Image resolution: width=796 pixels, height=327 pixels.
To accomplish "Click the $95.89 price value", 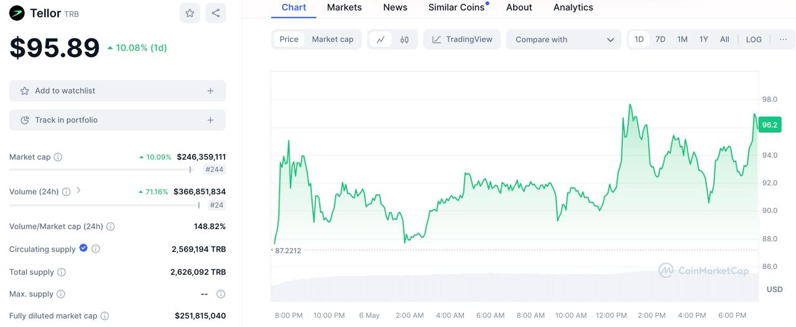I will click(55, 48).
